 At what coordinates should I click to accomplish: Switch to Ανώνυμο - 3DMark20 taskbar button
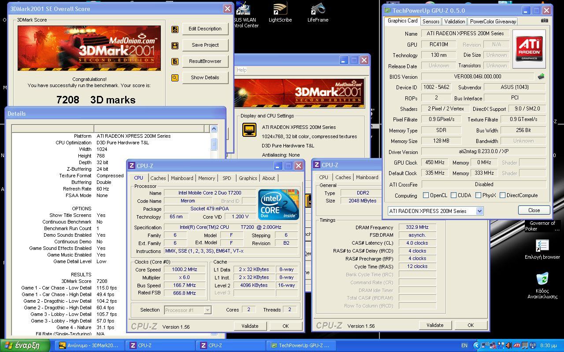(89, 345)
